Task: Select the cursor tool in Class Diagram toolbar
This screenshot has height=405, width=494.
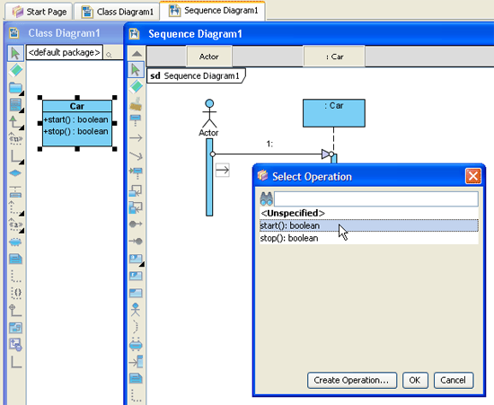Action: click(15, 53)
